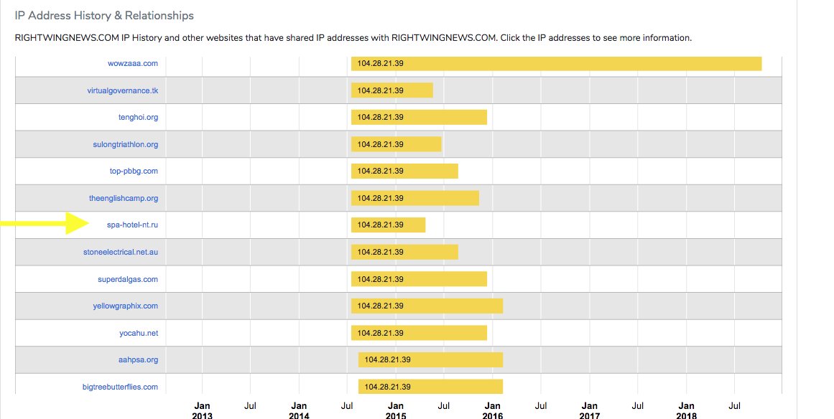Open the top-pbbg.com link
The width and height of the screenshot is (834, 419).
coord(134,171)
